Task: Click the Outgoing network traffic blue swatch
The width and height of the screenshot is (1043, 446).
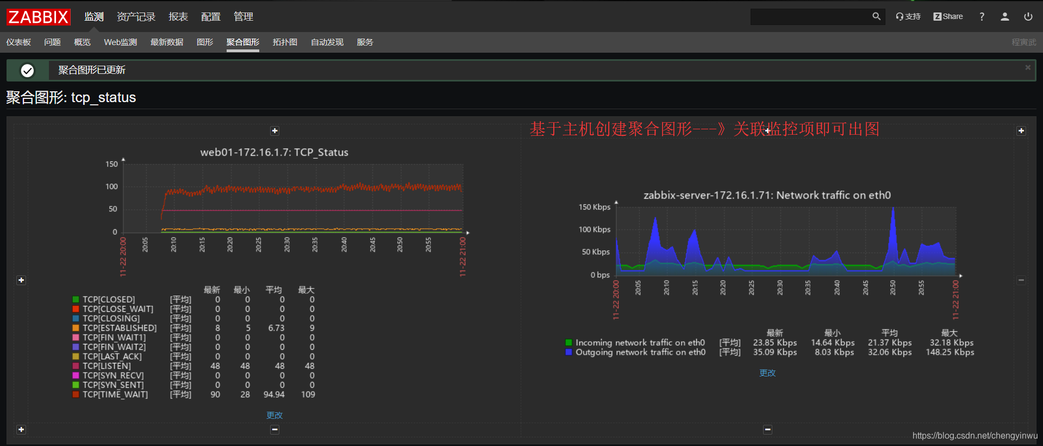Action: point(569,352)
